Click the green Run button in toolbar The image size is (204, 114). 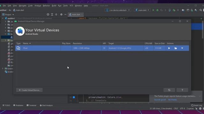point(153,10)
